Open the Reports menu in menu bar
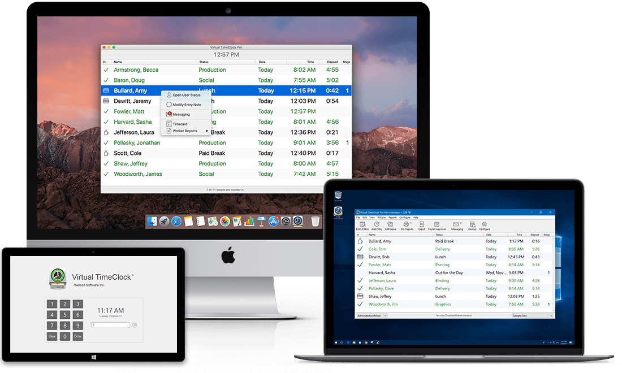Screen dimensions: 622x373 click(392, 218)
